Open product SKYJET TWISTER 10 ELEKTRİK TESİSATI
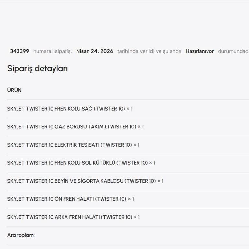The image size is (249, 249). pyautogui.click(x=70, y=145)
